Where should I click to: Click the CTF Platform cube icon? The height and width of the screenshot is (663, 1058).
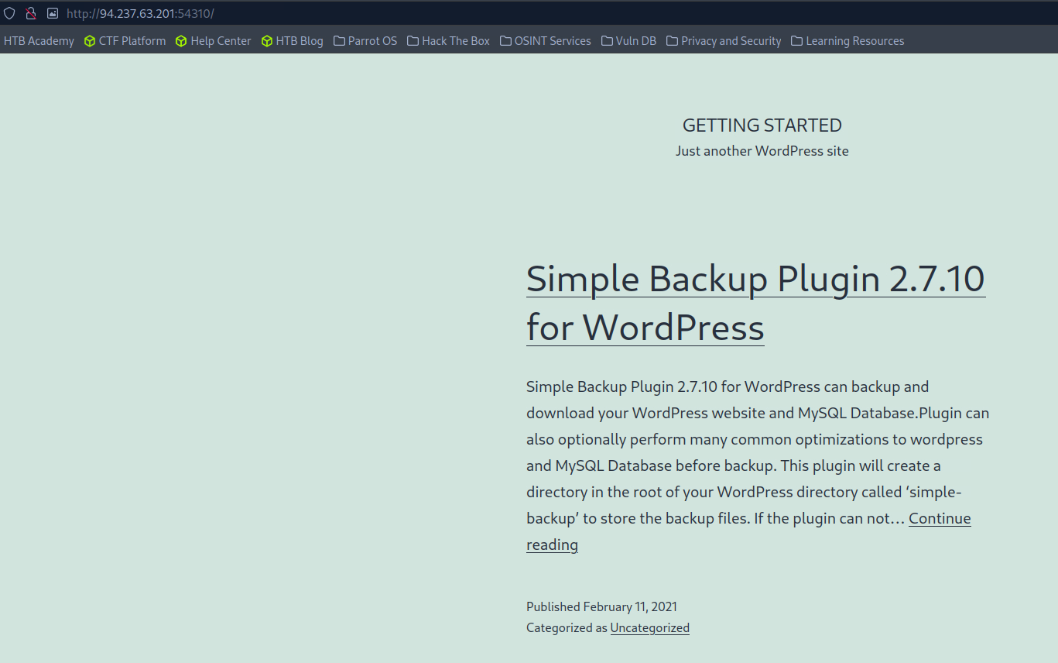[x=90, y=41]
